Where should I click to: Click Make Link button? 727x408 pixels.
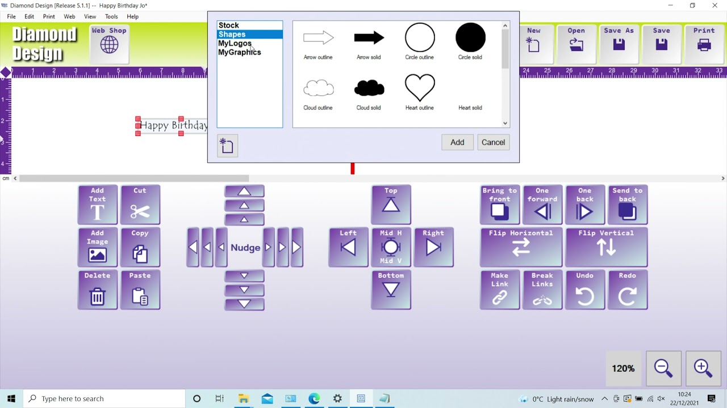(x=500, y=290)
